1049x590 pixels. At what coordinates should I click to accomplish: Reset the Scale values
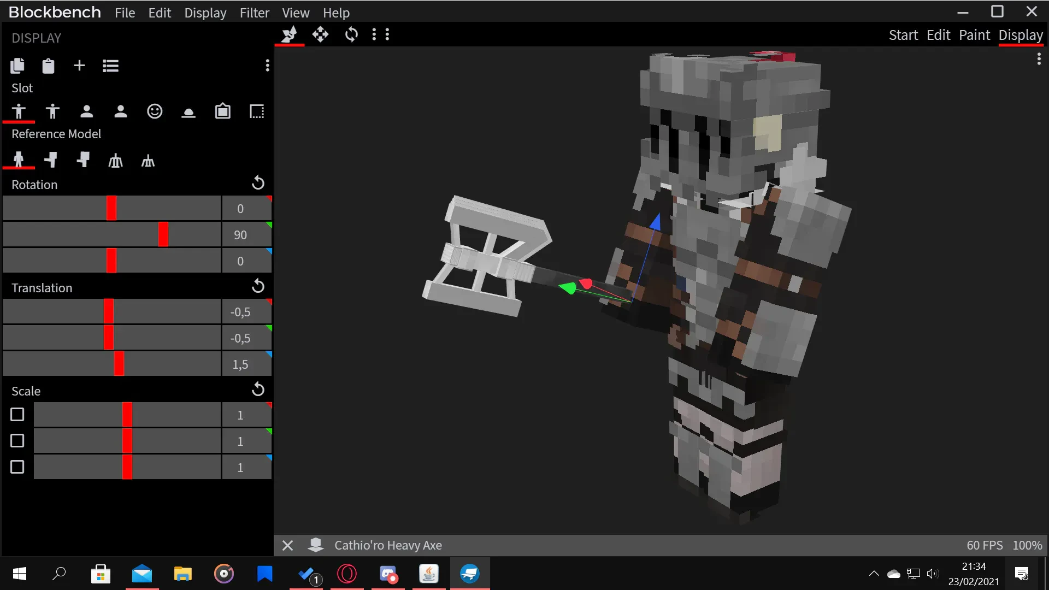258,389
